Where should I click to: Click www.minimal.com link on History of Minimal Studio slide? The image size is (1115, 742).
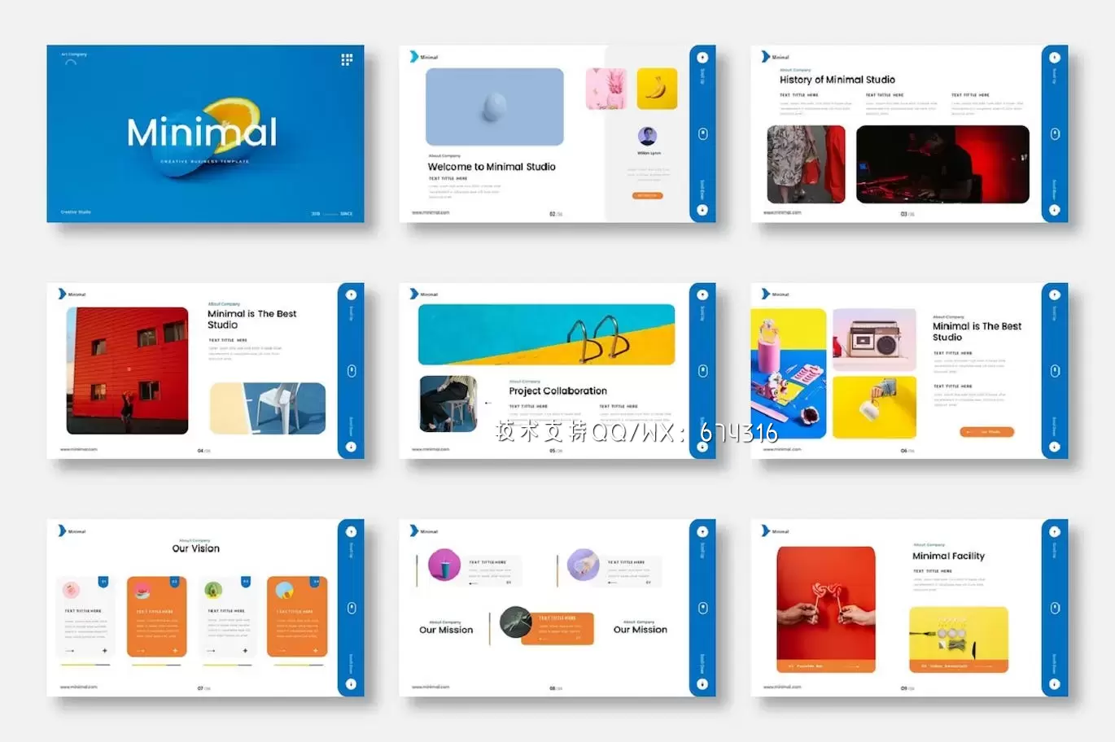pos(782,212)
